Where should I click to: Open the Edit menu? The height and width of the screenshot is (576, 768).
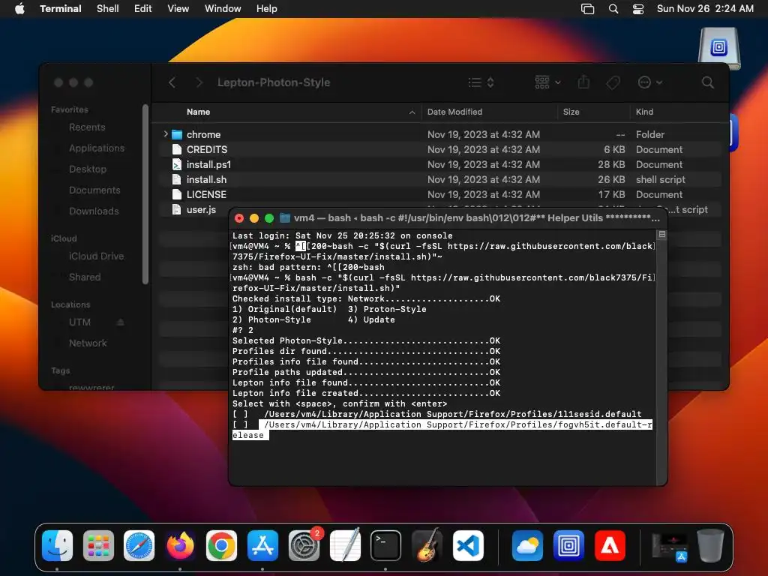[x=142, y=9]
